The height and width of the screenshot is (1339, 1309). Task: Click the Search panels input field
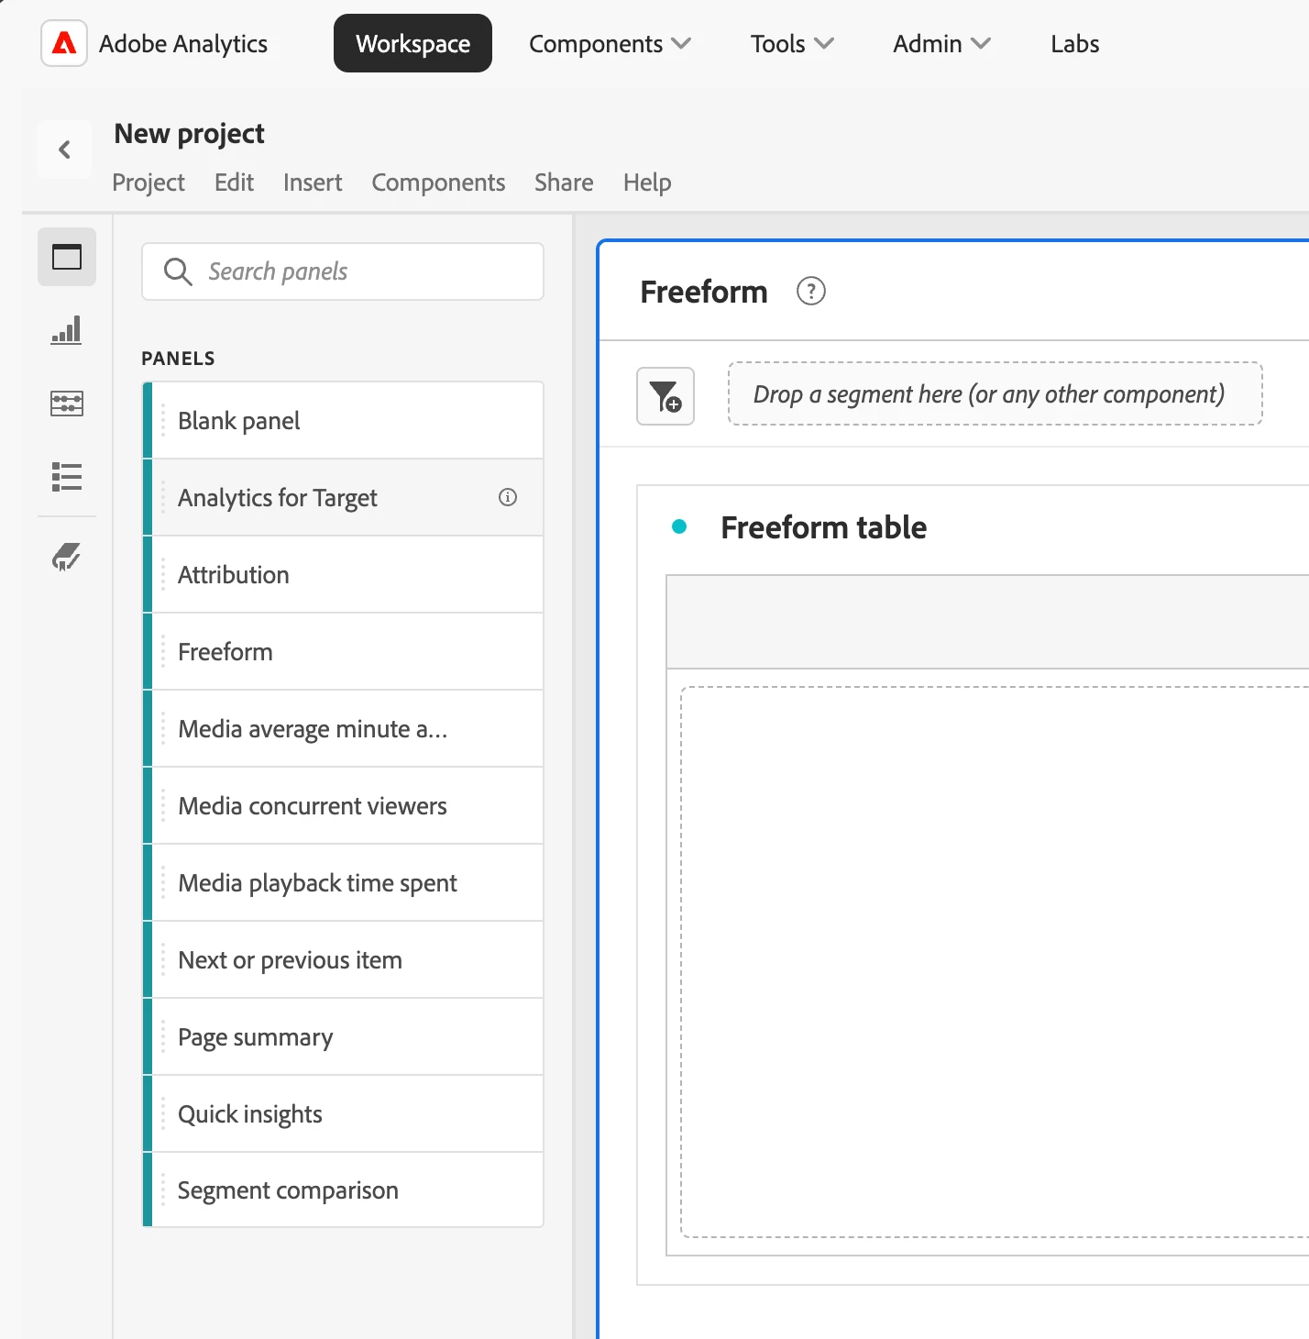[343, 271]
